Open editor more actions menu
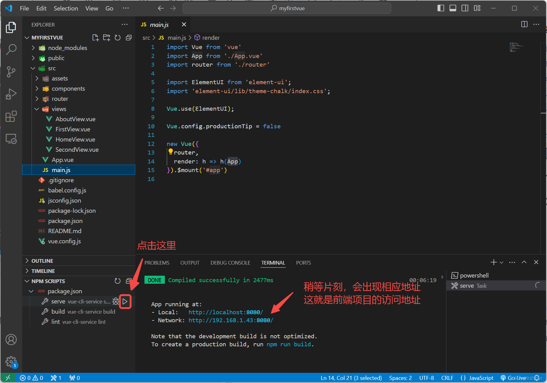The width and height of the screenshot is (547, 383). 536,24
